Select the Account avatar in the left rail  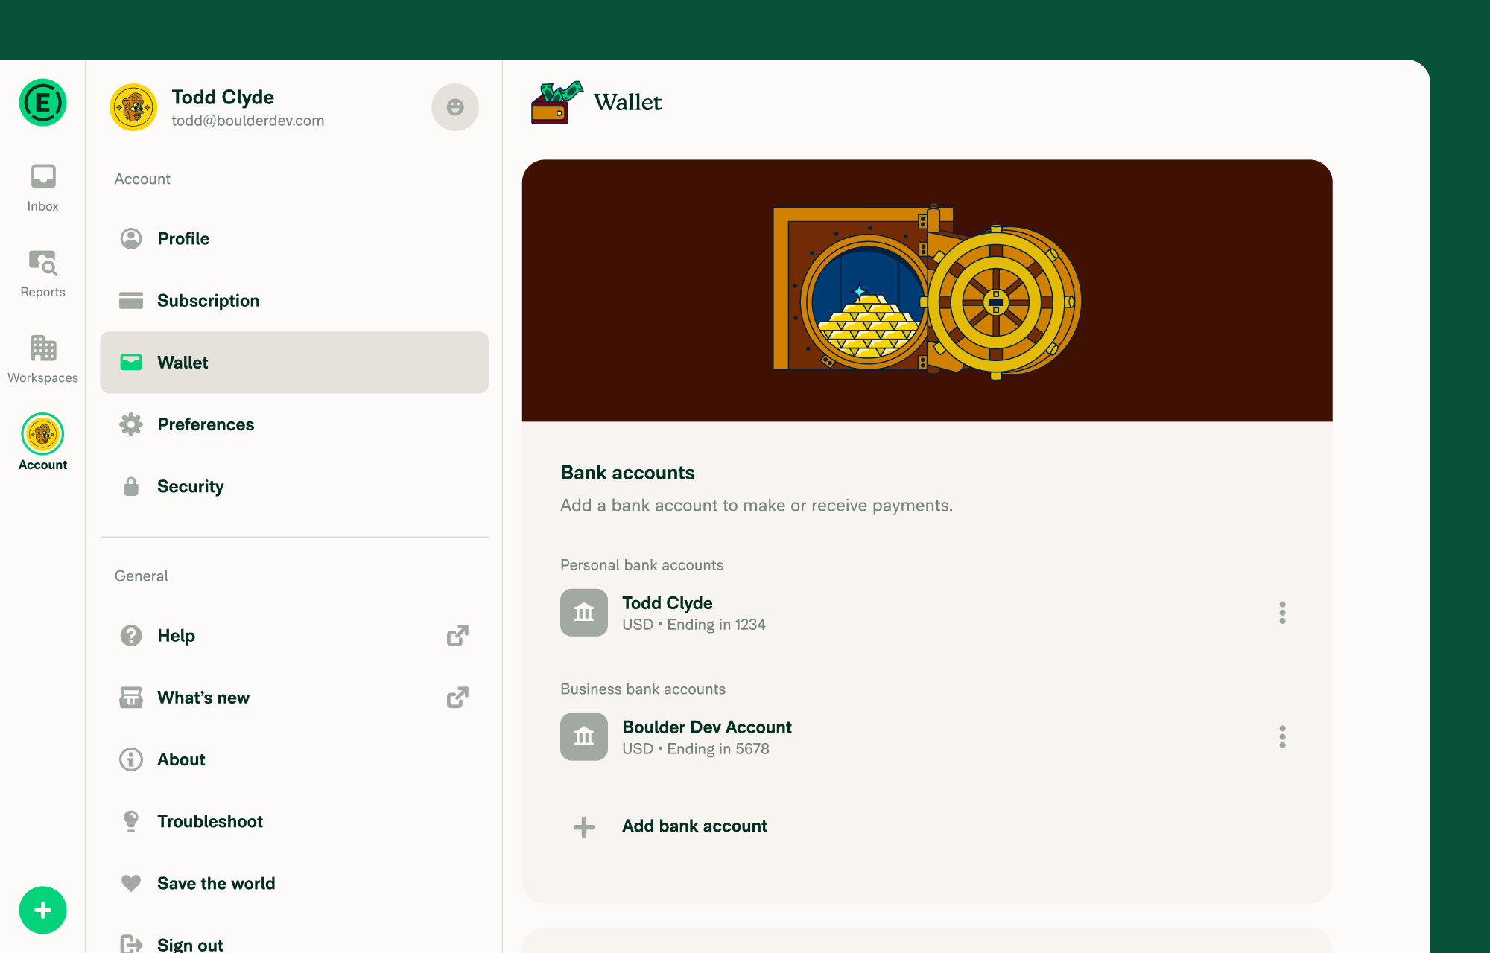pyautogui.click(x=42, y=433)
